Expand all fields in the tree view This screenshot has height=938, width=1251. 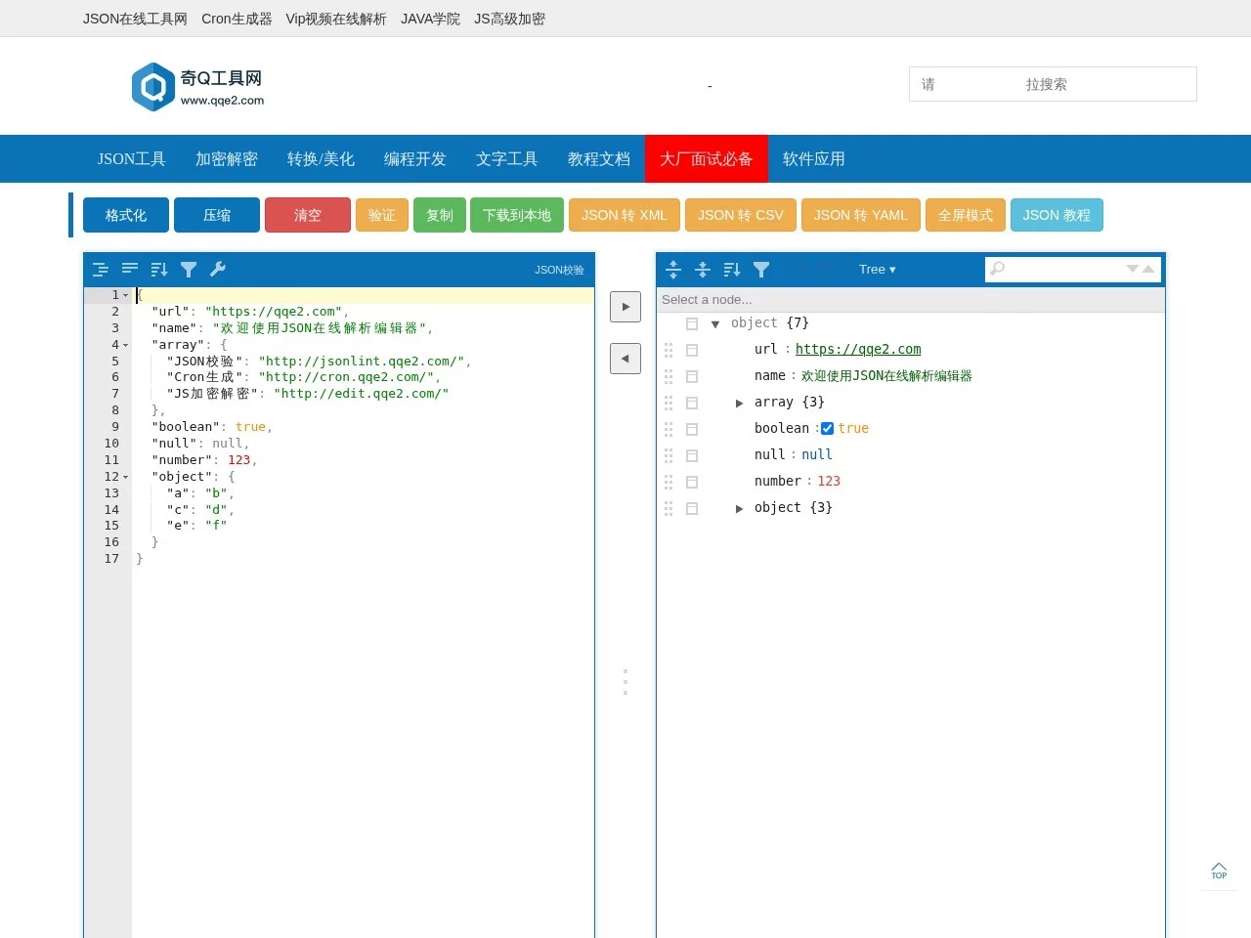pyautogui.click(x=673, y=270)
